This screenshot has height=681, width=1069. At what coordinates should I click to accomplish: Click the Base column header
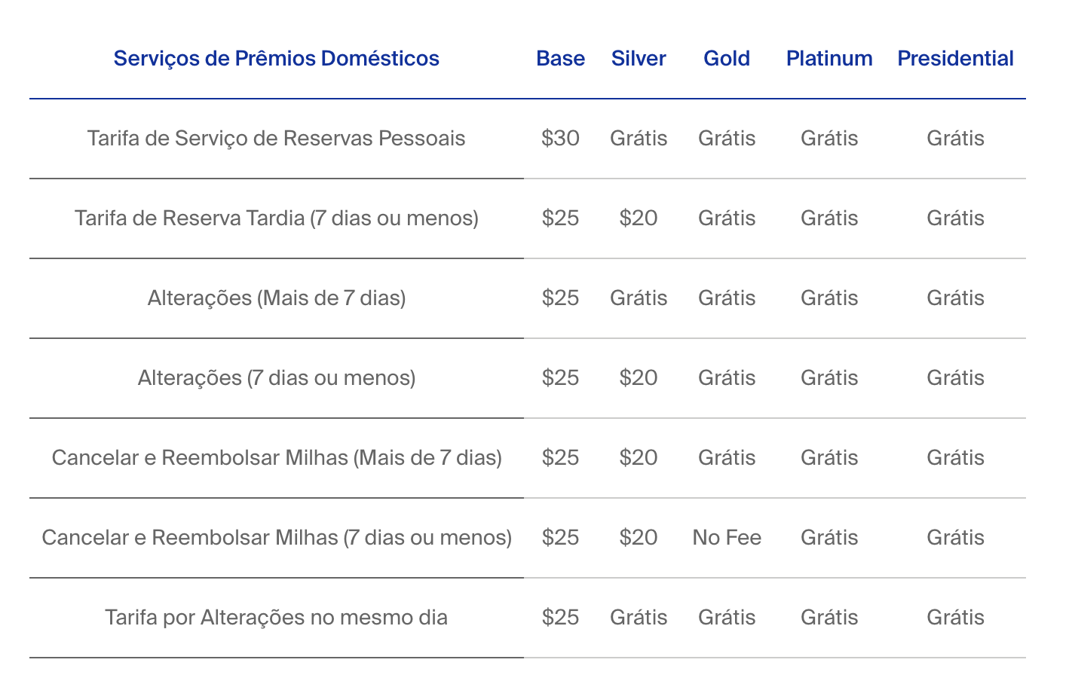[x=560, y=59]
